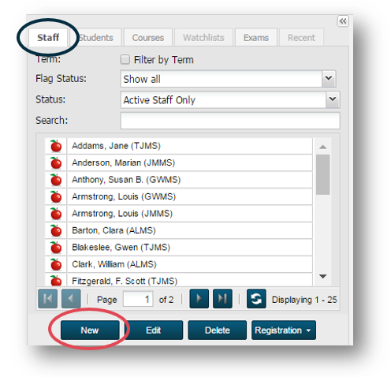Open the Status dropdown arrow

tap(333, 99)
